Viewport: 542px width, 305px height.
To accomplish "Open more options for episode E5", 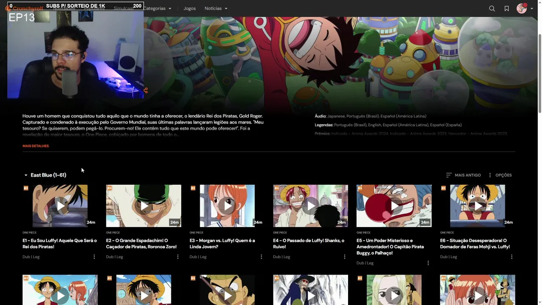I will click(x=428, y=263).
